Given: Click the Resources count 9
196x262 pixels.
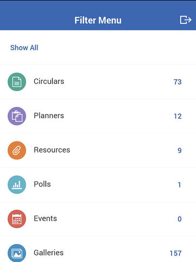Looking at the screenshot, I should [180, 151].
